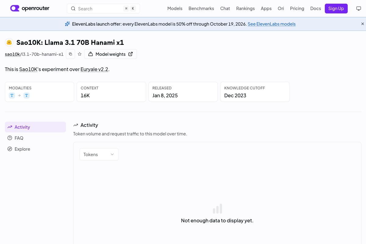366x244 pixels.
Task: Click the OpenRouter logo
Action: coord(30,9)
